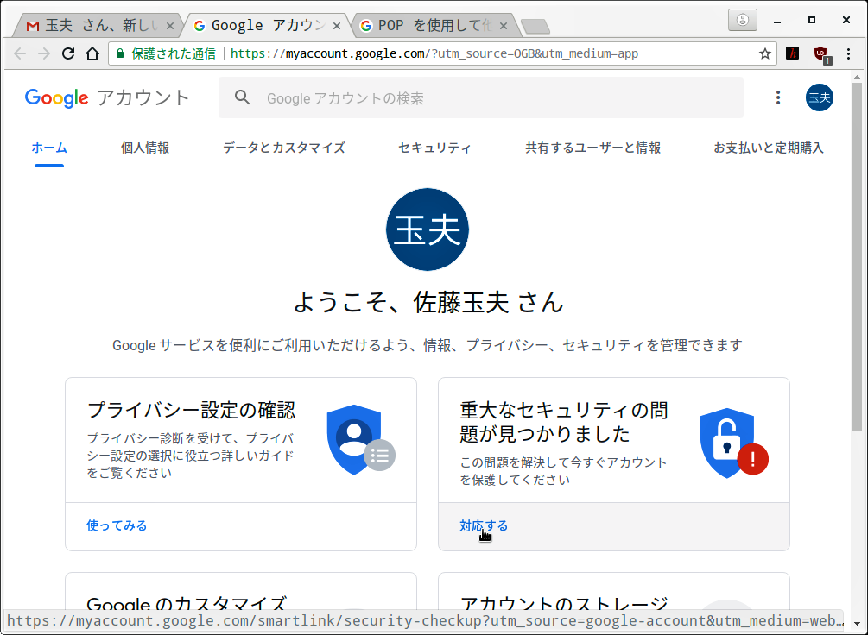Close the Gmail 玉夫 さん tab

pyautogui.click(x=170, y=25)
